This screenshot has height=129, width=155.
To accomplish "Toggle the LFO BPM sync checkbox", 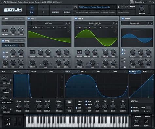I will pyautogui.click(x=86, y=101).
